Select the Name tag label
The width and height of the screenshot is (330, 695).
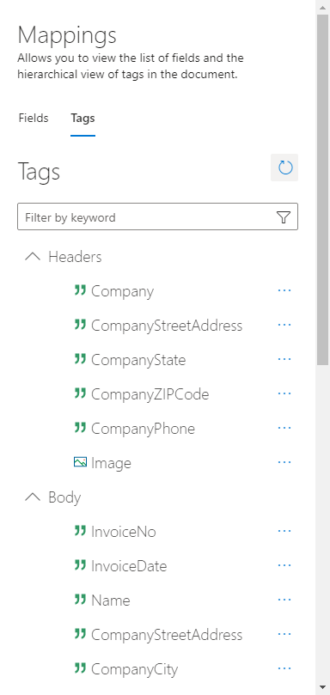111,601
